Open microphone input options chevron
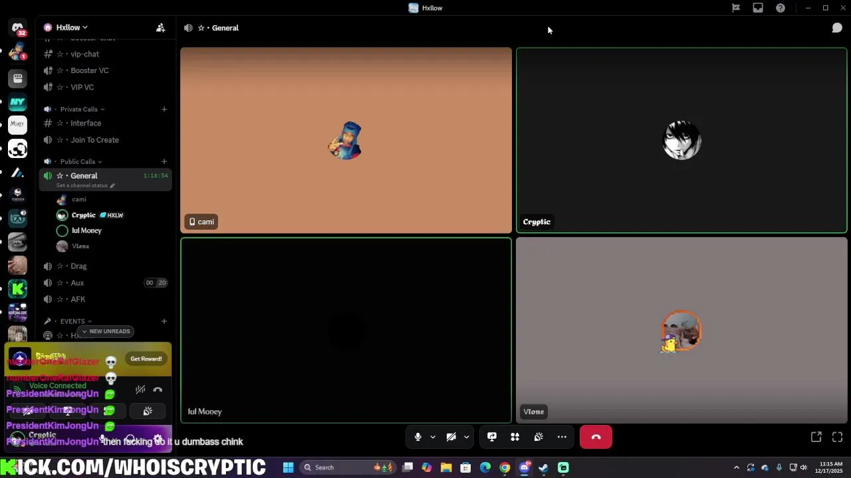 (433, 437)
